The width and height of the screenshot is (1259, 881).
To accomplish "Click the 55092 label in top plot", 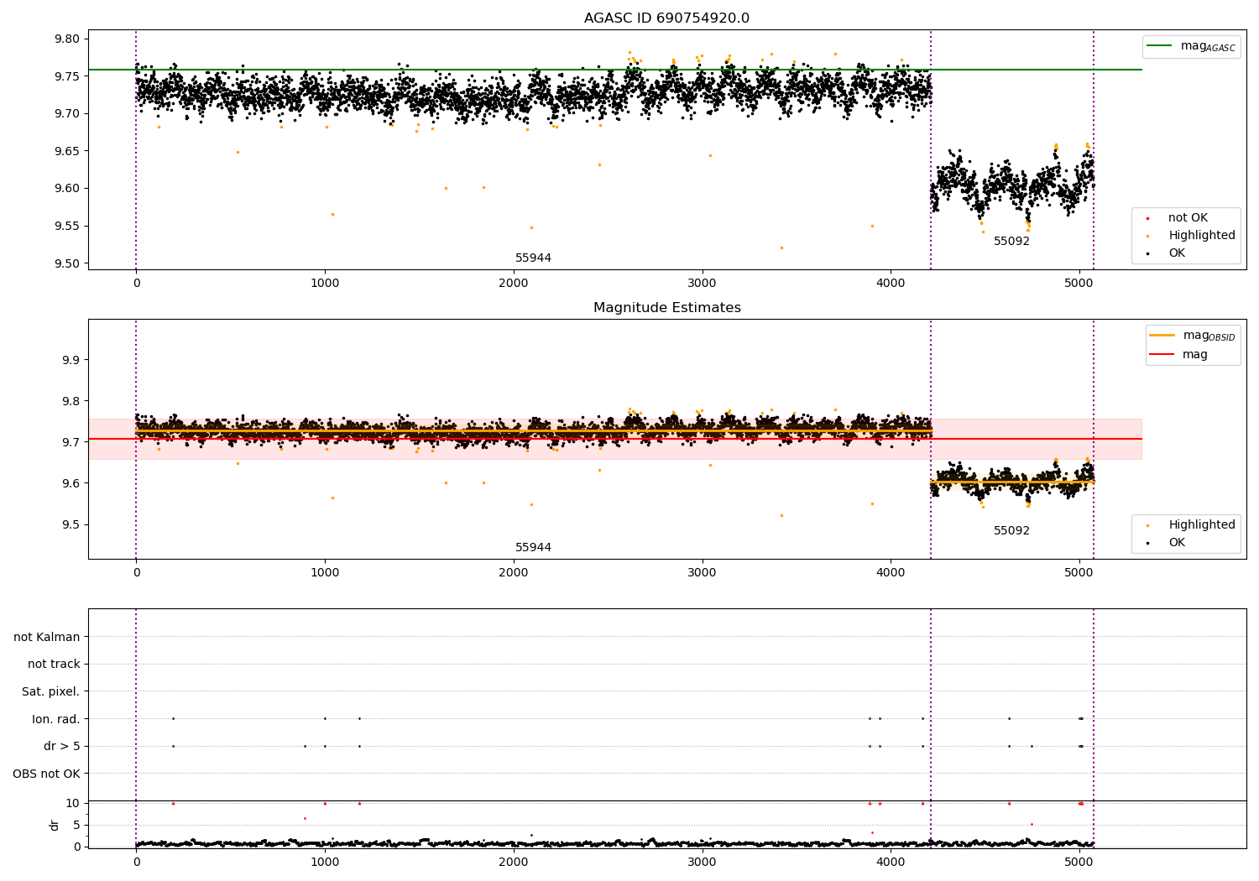I will tap(1011, 242).
